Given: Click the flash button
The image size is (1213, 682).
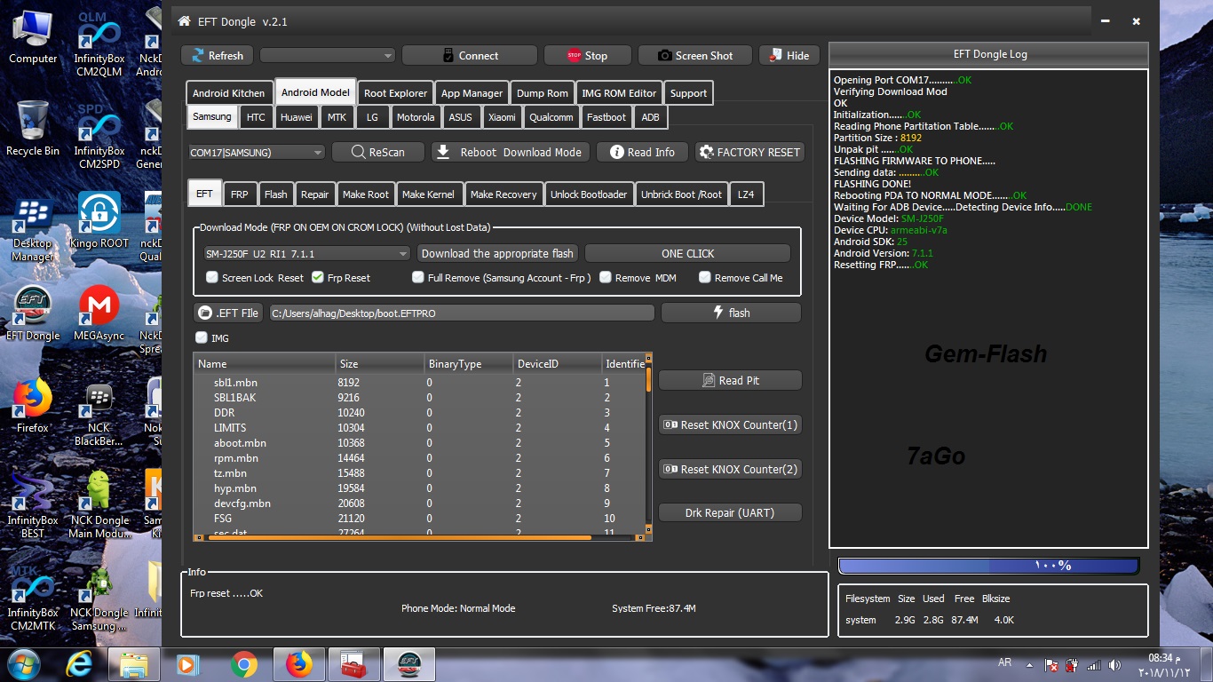Looking at the screenshot, I should (731, 313).
